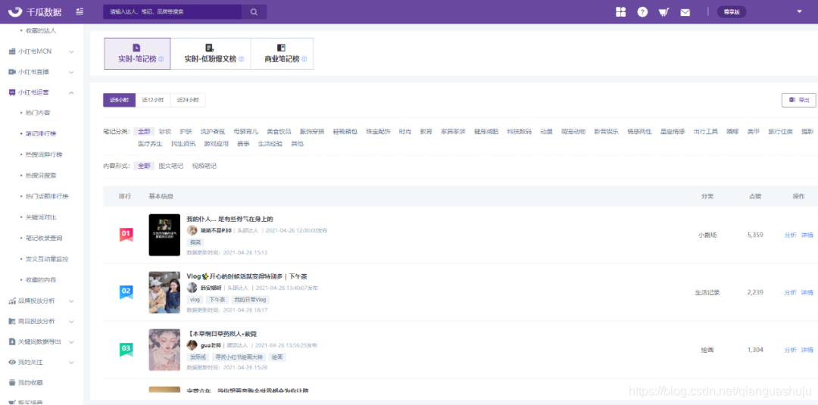The height and width of the screenshot is (405, 818).
Task: Click the help icon beside 实时-低粉爆文榜
Action: pos(241,59)
